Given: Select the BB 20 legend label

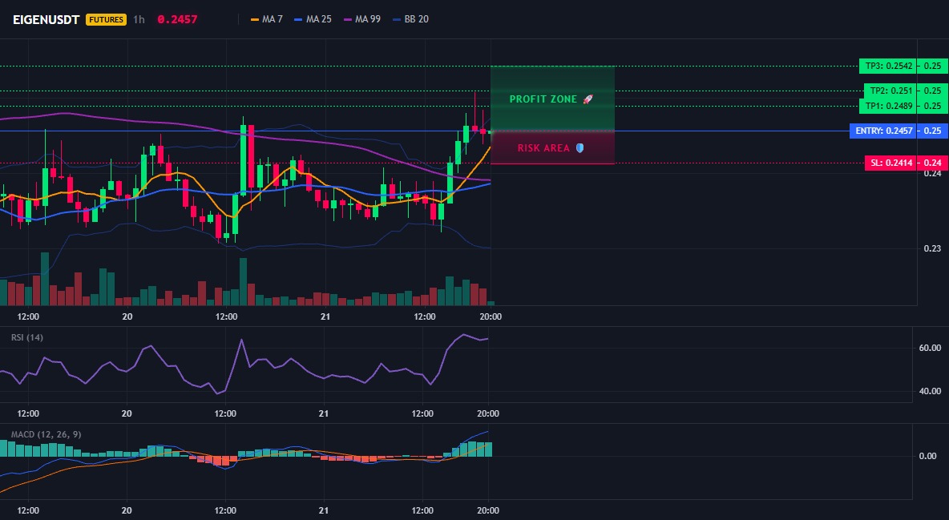Looking at the screenshot, I should [417, 19].
